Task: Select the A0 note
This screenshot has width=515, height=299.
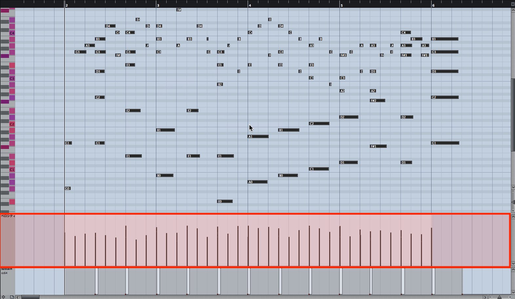Action: tap(258, 182)
